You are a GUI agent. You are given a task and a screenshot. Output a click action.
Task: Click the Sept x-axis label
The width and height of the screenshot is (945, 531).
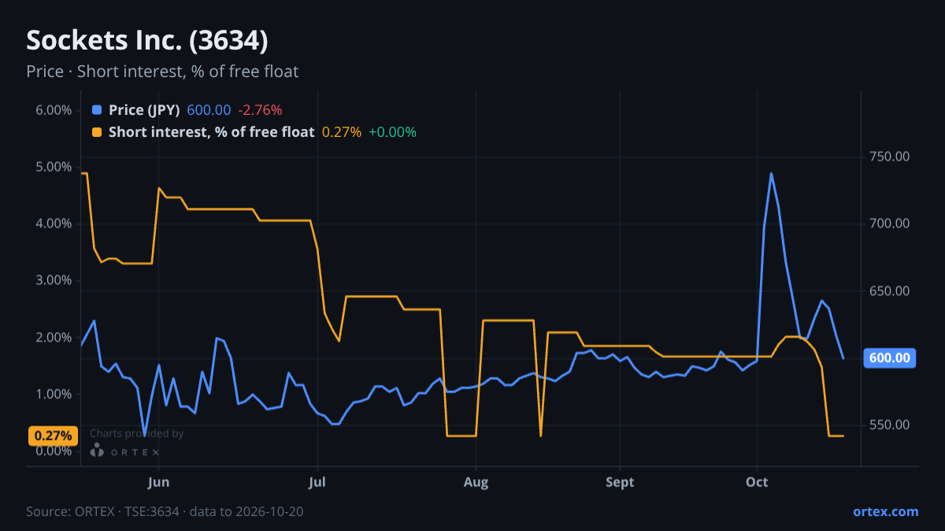click(x=621, y=481)
